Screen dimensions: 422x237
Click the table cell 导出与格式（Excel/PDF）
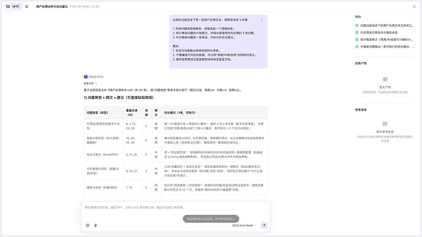(103, 155)
